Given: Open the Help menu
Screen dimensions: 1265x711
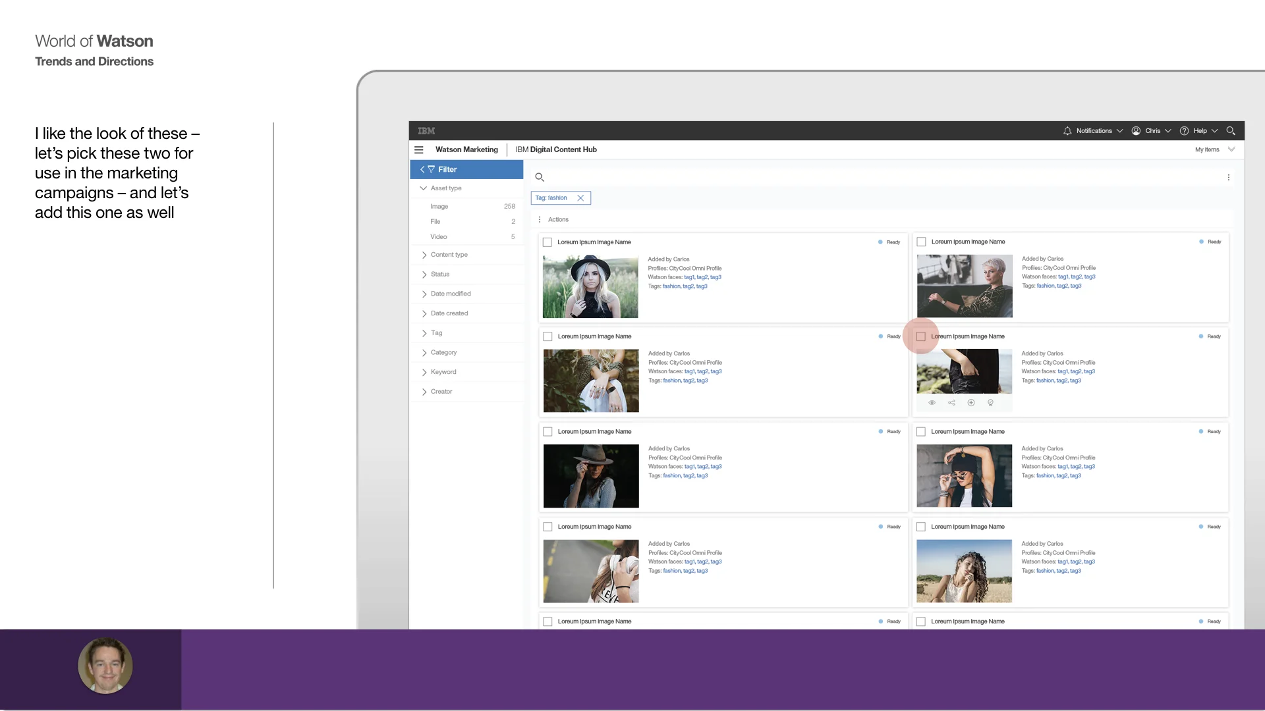Looking at the screenshot, I should click(1199, 131).
